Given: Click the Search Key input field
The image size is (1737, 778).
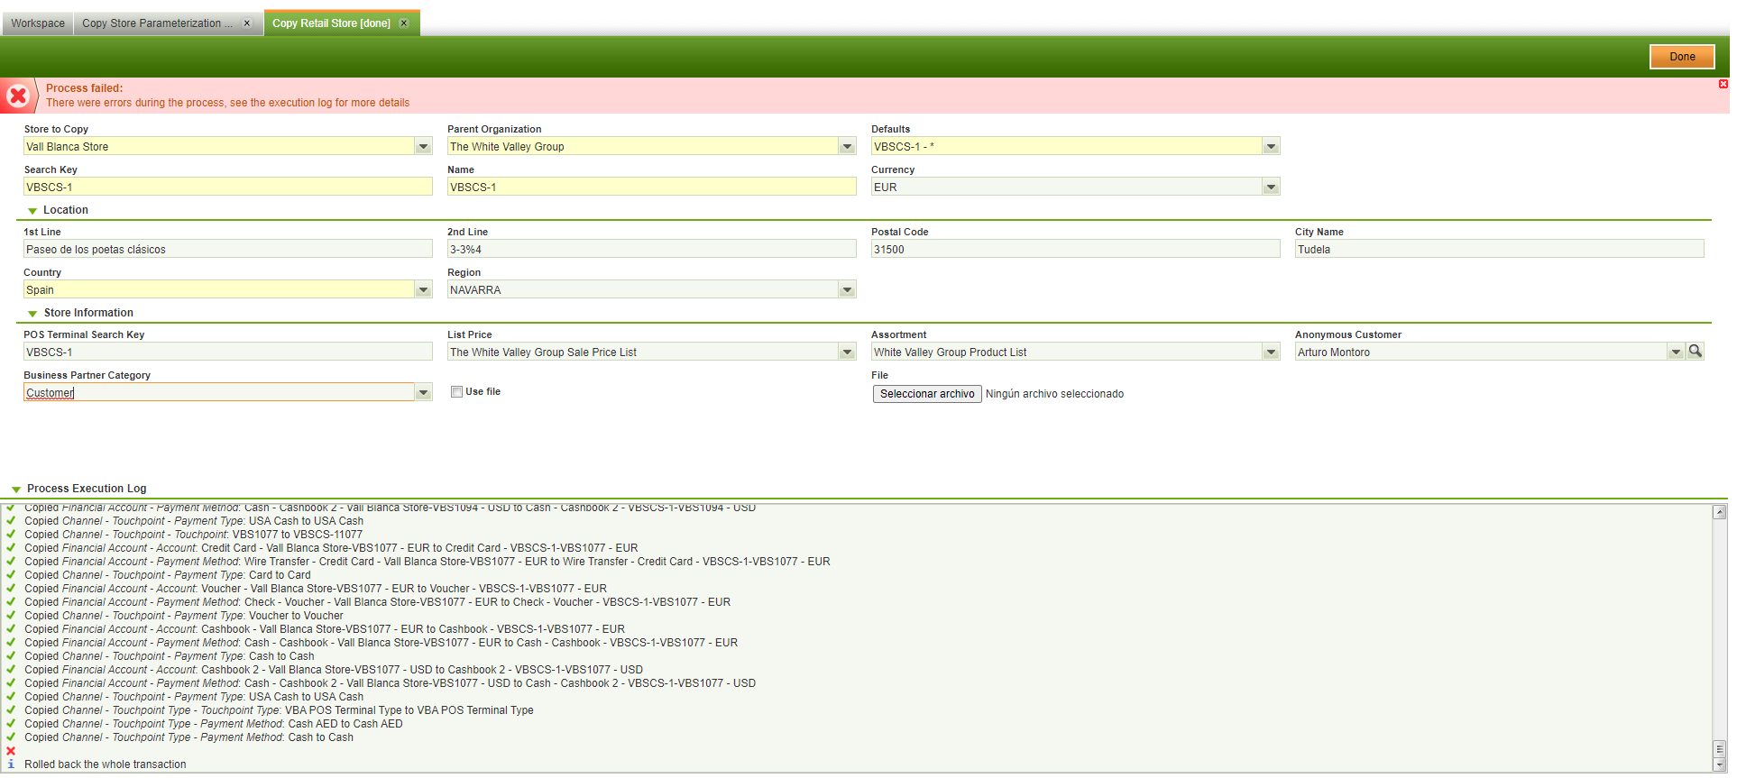Looking at the screenshot, I should pos(228,188).
